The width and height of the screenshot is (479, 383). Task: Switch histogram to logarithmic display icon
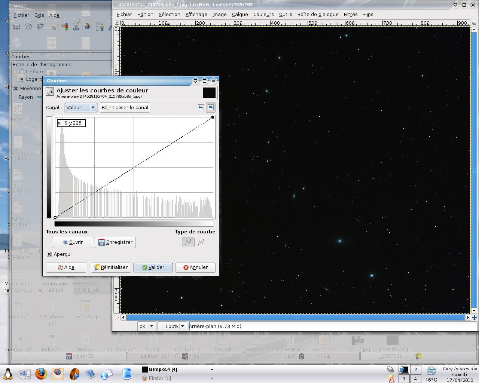point(211,107)
